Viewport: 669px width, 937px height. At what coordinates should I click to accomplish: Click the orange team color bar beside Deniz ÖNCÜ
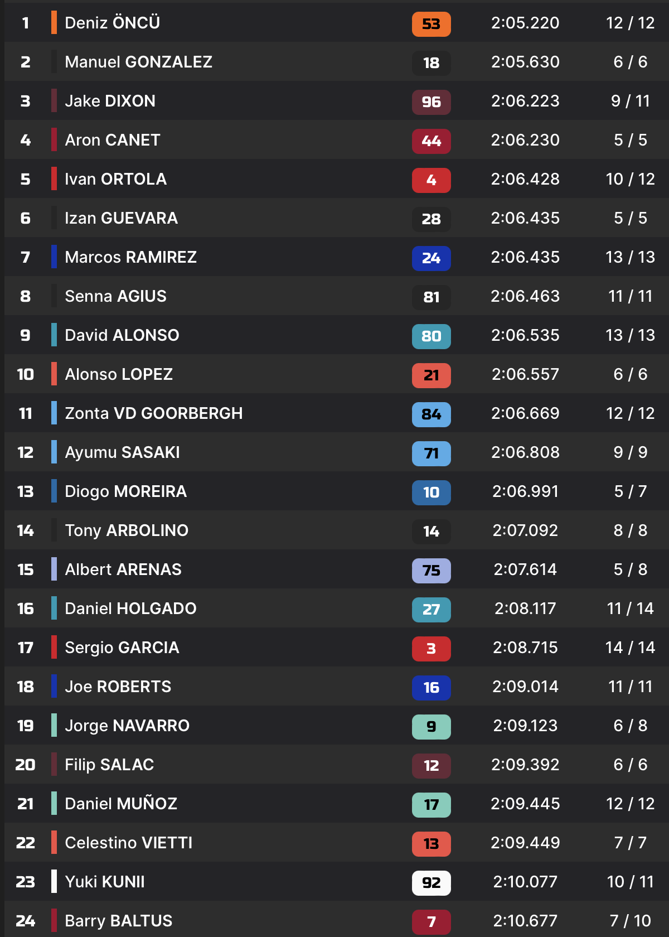coord(54,23)
